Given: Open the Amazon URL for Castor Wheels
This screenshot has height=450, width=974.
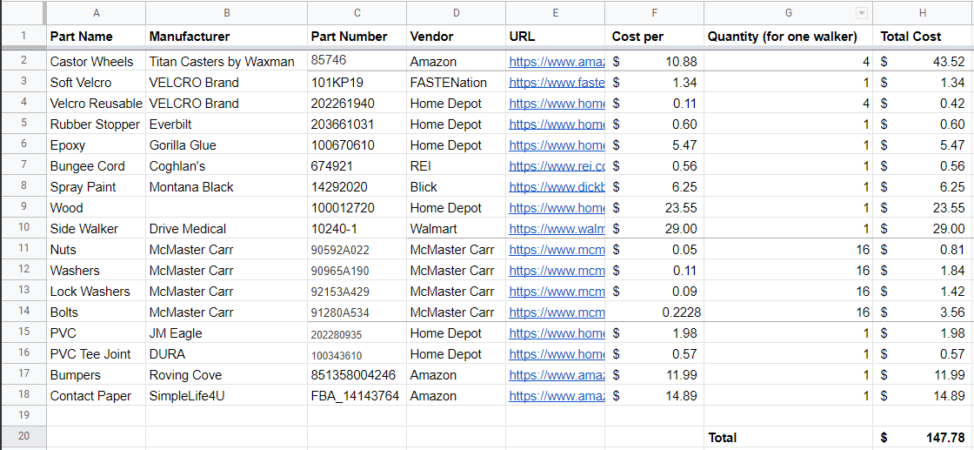Looking at the screenshot, I should (x=557, y=62).
